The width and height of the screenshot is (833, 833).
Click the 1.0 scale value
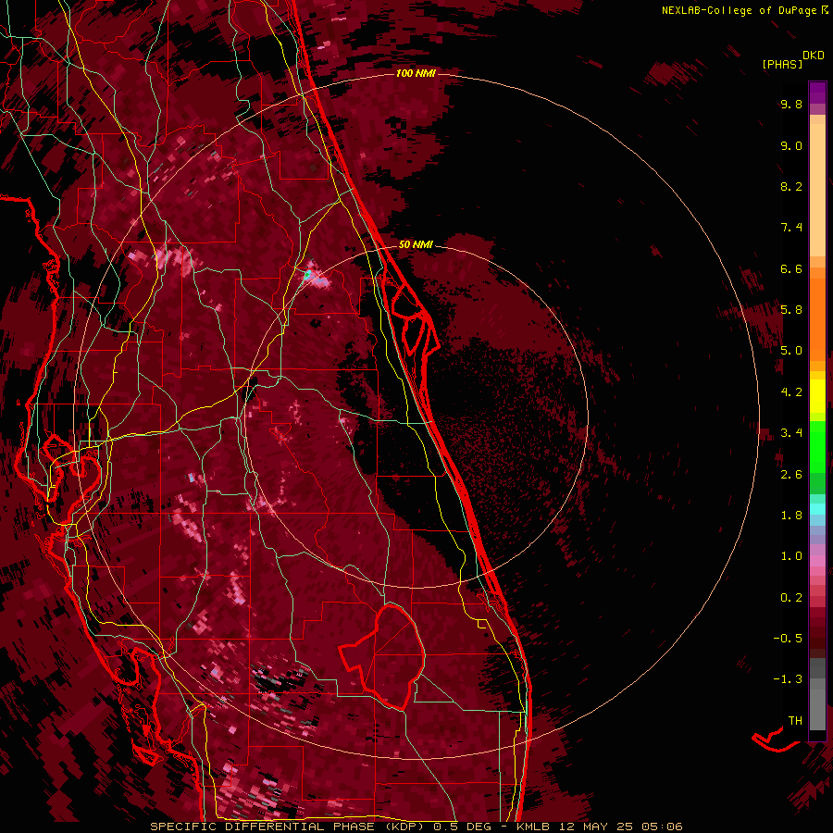tap(791, 556)
